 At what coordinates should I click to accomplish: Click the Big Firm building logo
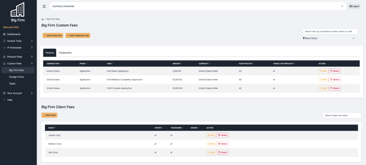point(18,9)
